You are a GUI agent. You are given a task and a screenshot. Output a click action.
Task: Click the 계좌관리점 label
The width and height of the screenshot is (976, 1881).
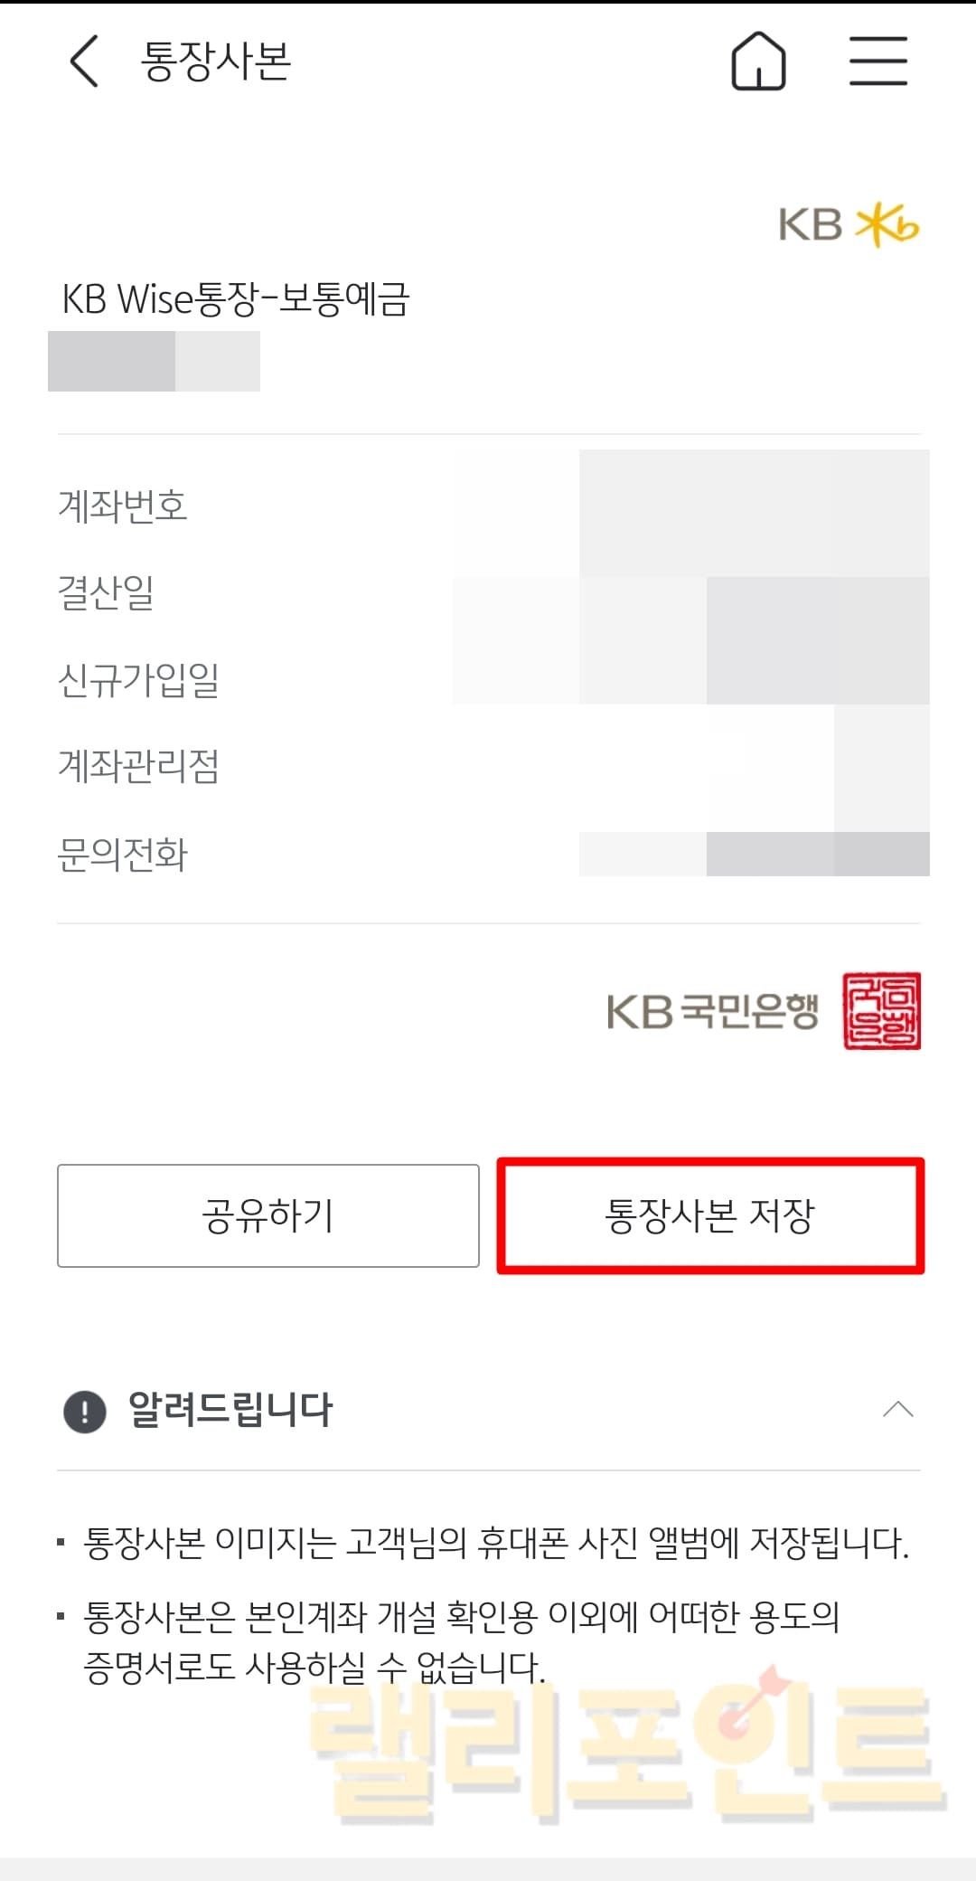point(138,767)
